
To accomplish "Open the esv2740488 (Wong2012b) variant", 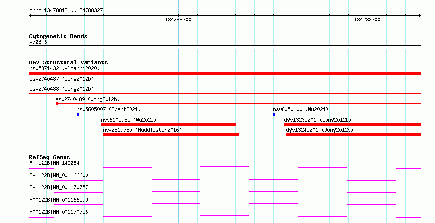I will (x=62, y=89).
